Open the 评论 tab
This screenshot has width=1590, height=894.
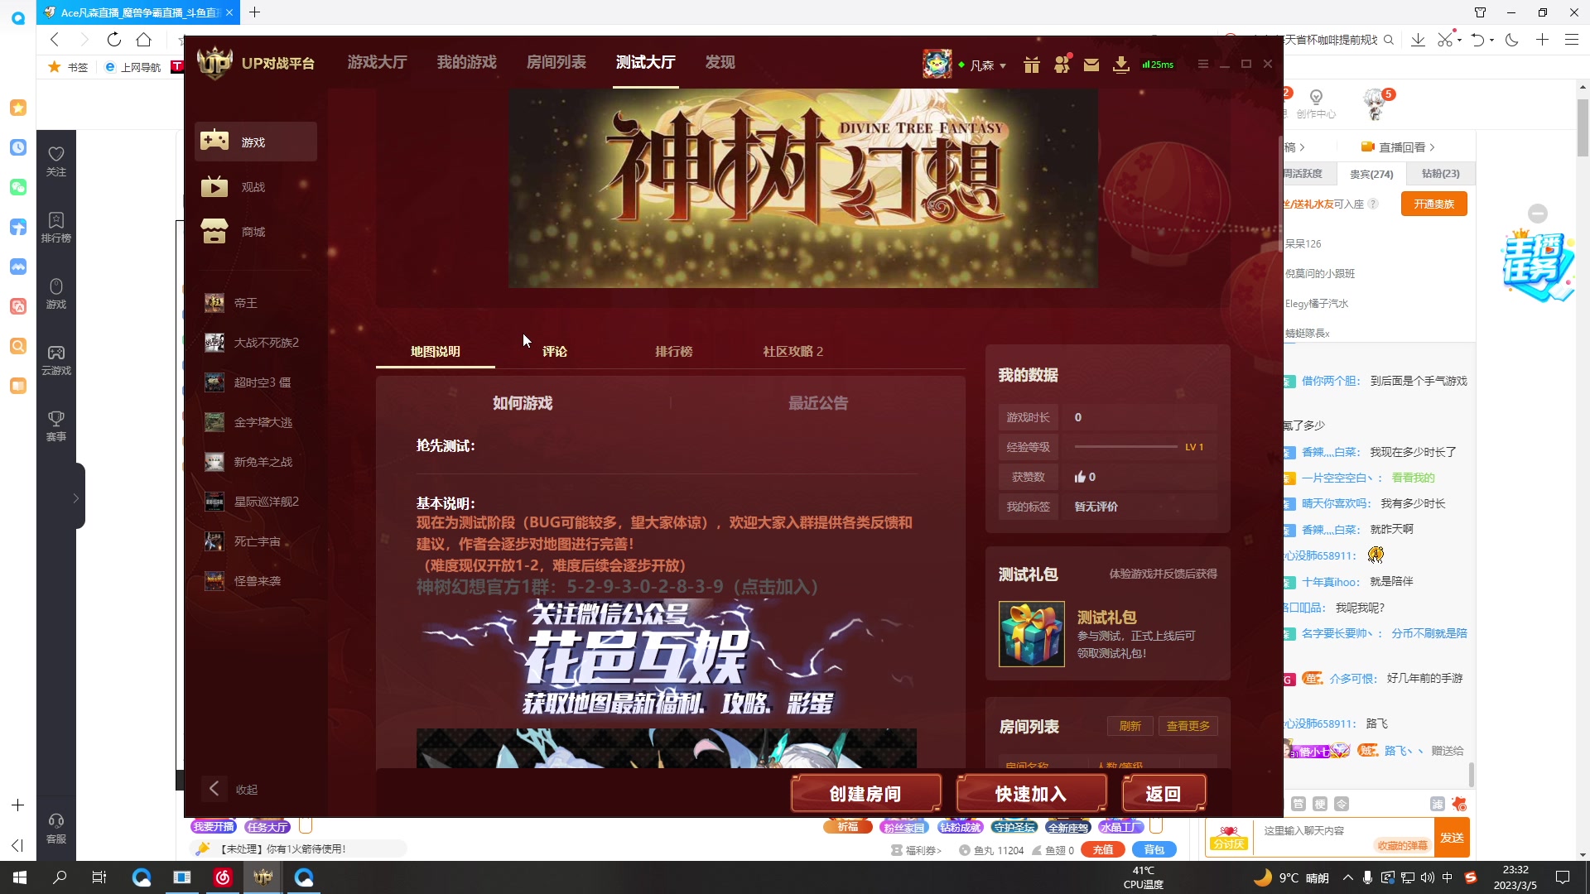click(x=555, y=352)
